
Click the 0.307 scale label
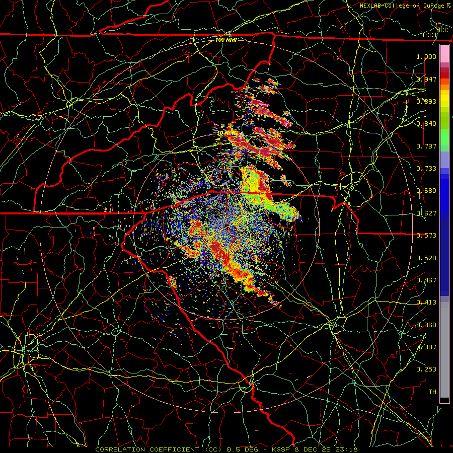click(426, 347)
